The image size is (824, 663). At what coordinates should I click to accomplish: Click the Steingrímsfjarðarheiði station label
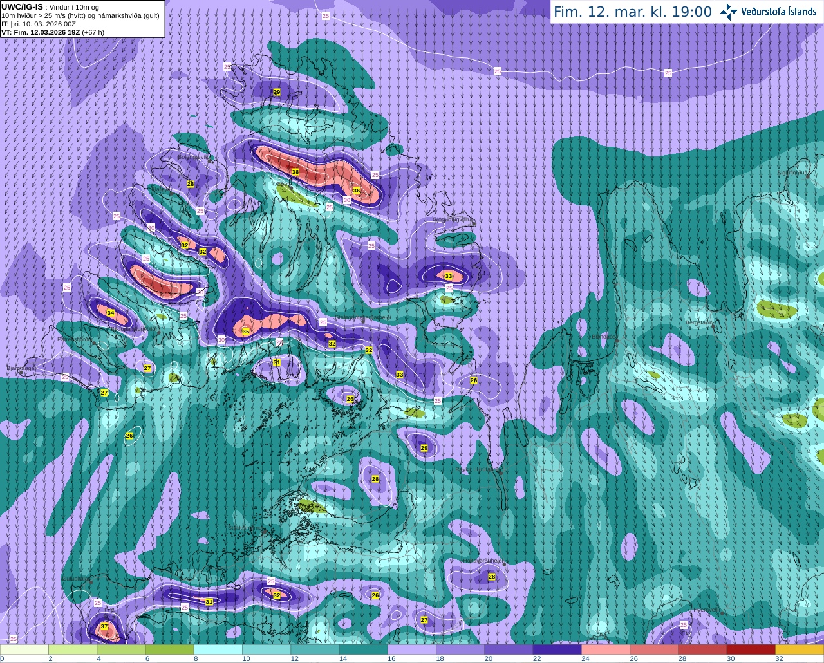click(x=363, y=317)
